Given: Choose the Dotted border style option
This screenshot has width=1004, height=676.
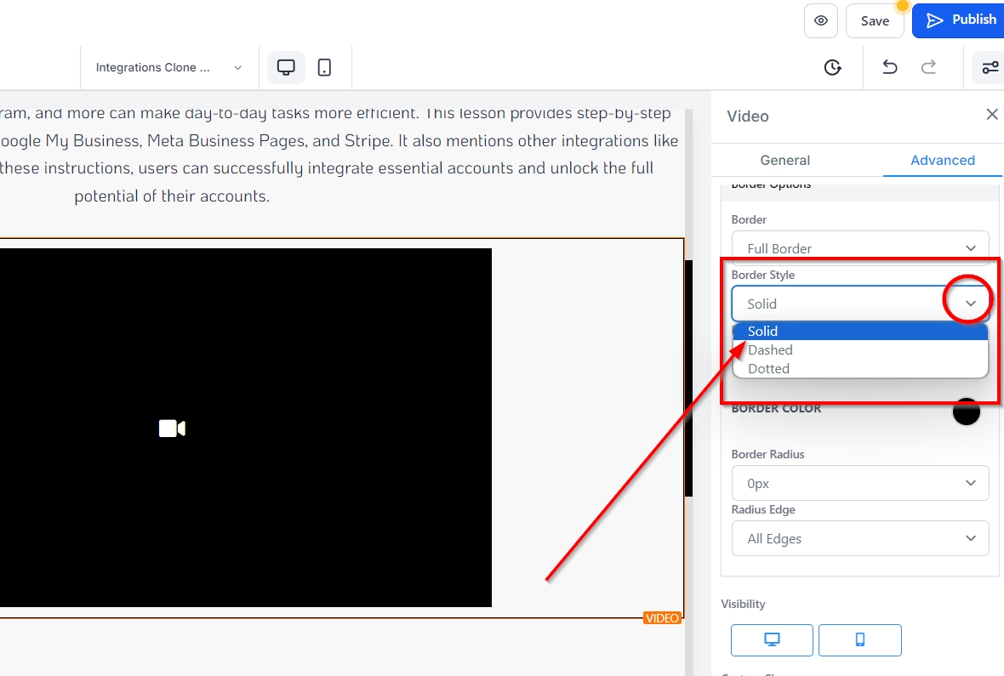Looking at the screenshot, I should pos(769,368).
